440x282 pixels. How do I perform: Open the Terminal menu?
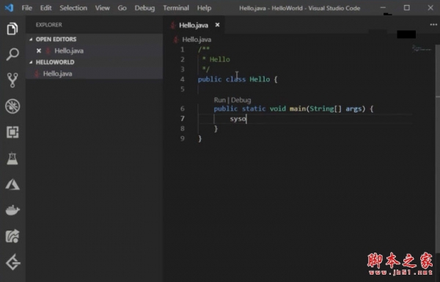tap(176, 8)
